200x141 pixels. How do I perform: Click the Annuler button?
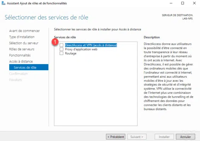186,137
